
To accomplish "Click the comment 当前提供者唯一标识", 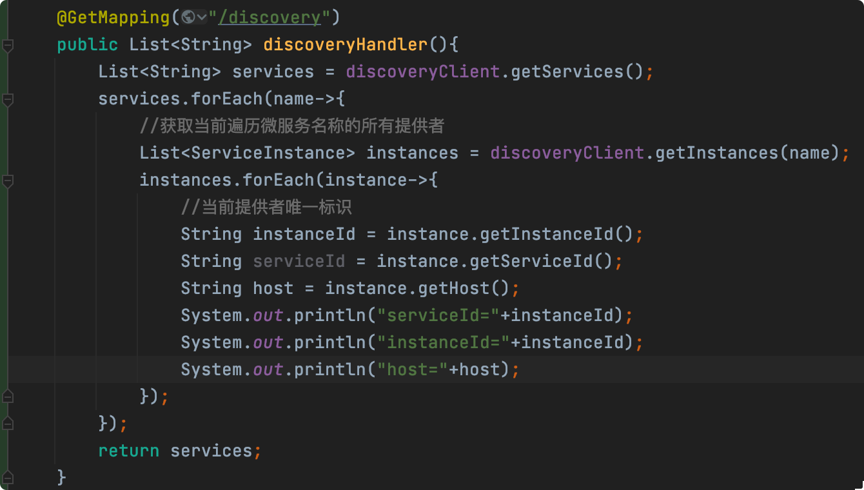I will click(x=266, y=207).
